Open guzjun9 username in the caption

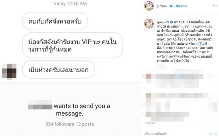point(163,22)
